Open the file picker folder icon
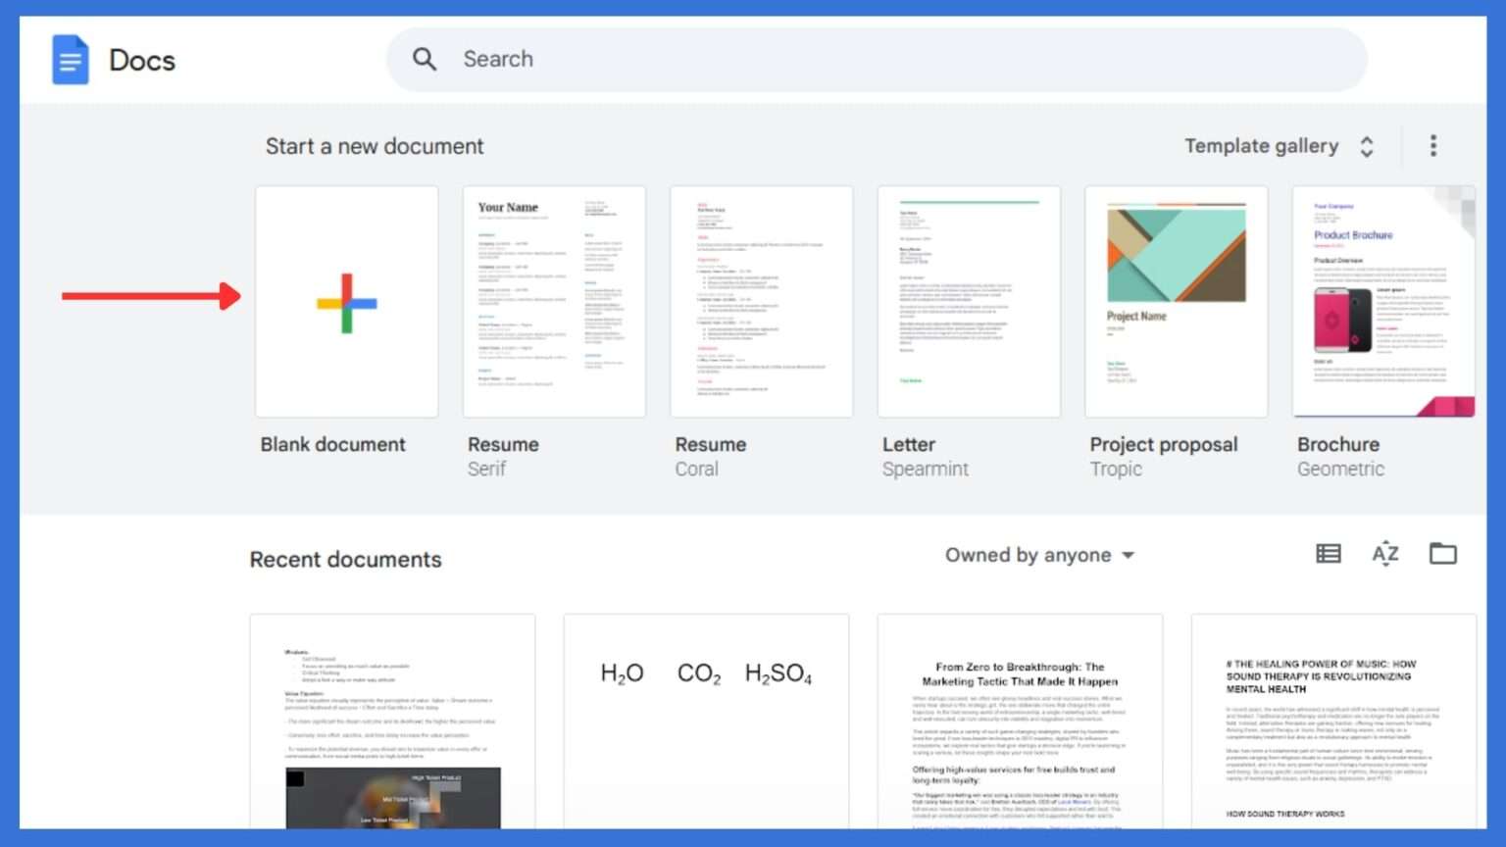Screen dimensions: 1506x847 [1442, 554]
